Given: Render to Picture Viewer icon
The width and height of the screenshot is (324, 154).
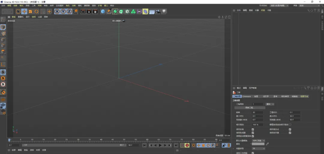Looking at the screenshot, I should (x=89, y=12).
